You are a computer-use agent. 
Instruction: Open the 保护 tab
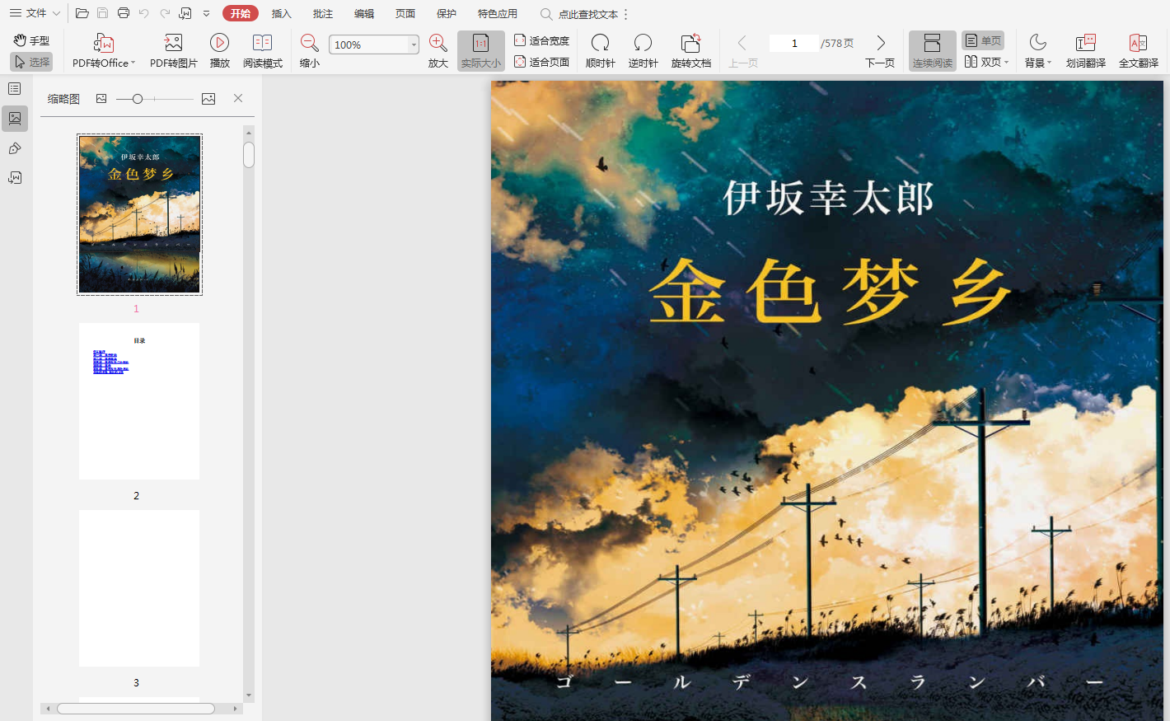[447, 13]
